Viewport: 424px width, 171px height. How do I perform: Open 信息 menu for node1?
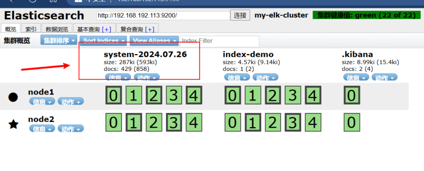click(x=42, y=101)
